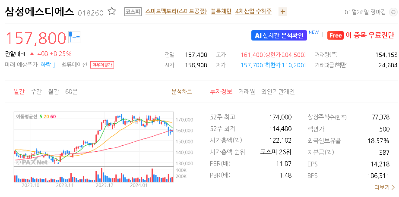Click the 코스피 market badge
The image size is (399, 197).
[133, 12]
